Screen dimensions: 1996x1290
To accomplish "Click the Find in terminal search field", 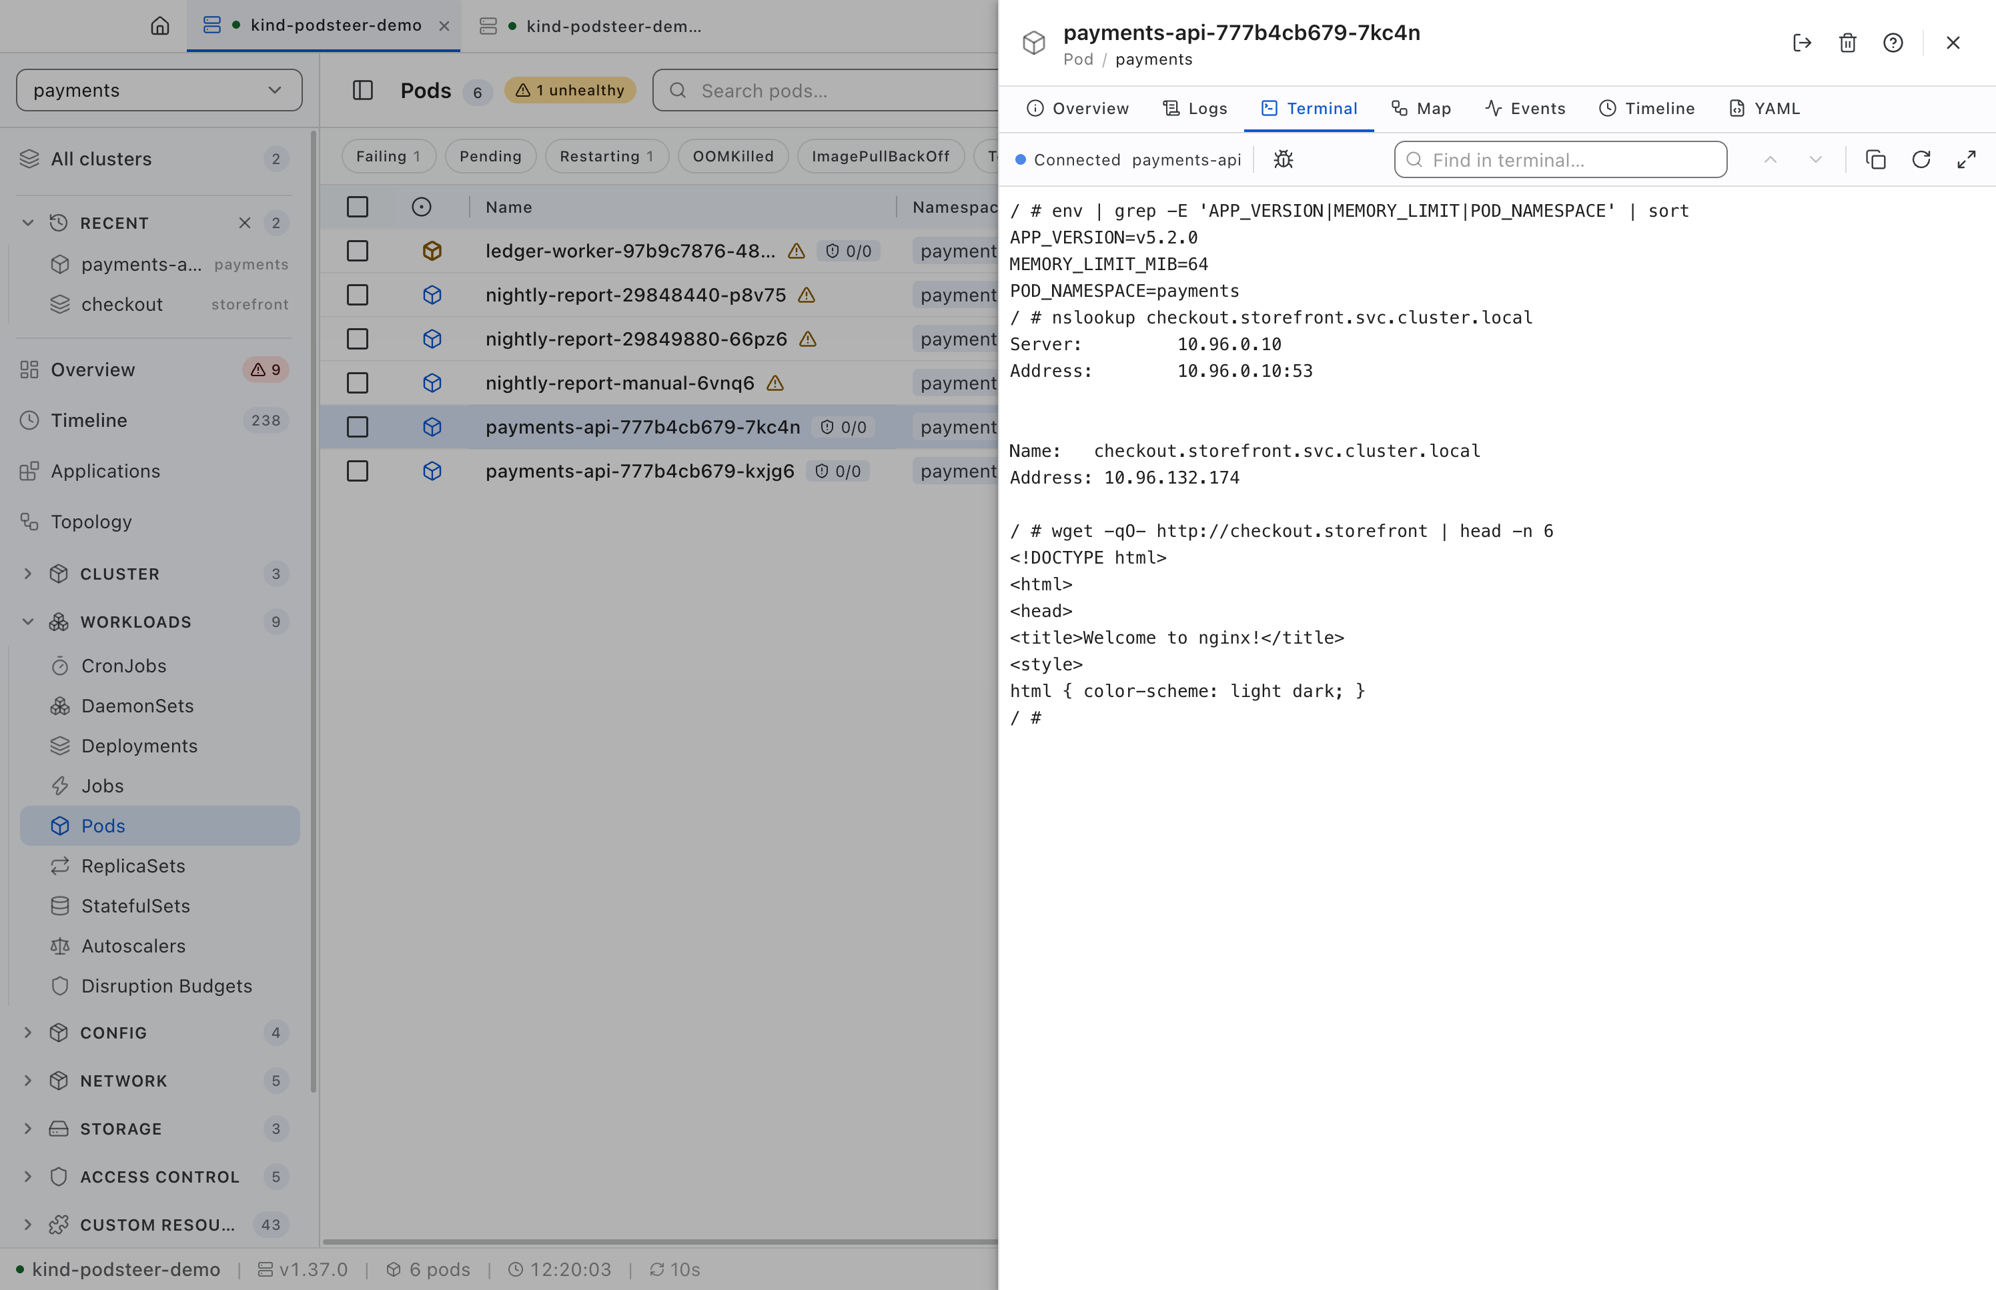I will [1560, 159].
